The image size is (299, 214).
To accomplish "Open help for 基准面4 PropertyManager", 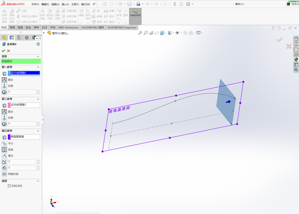I will pyautogui.click(x=38, y=44).
